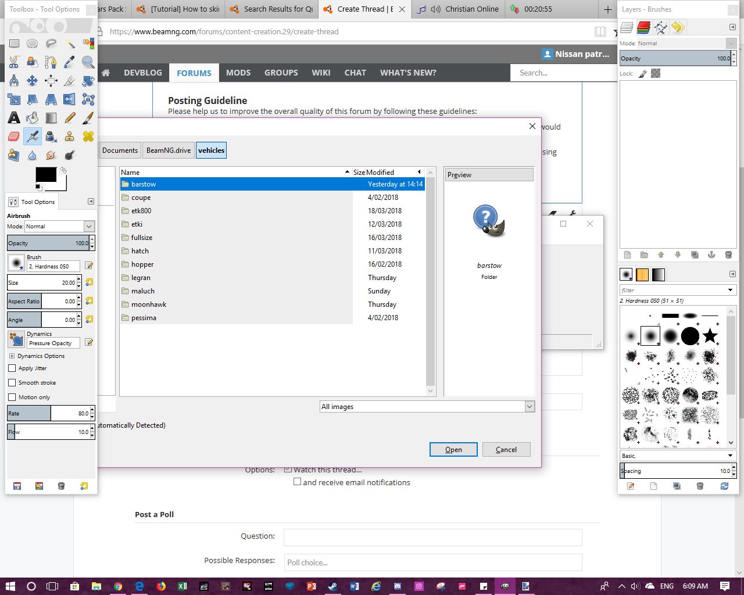The width and height of the screenshot is (744, 595).
Task: Activate the Rotate tool
Action: pos(88,81)
